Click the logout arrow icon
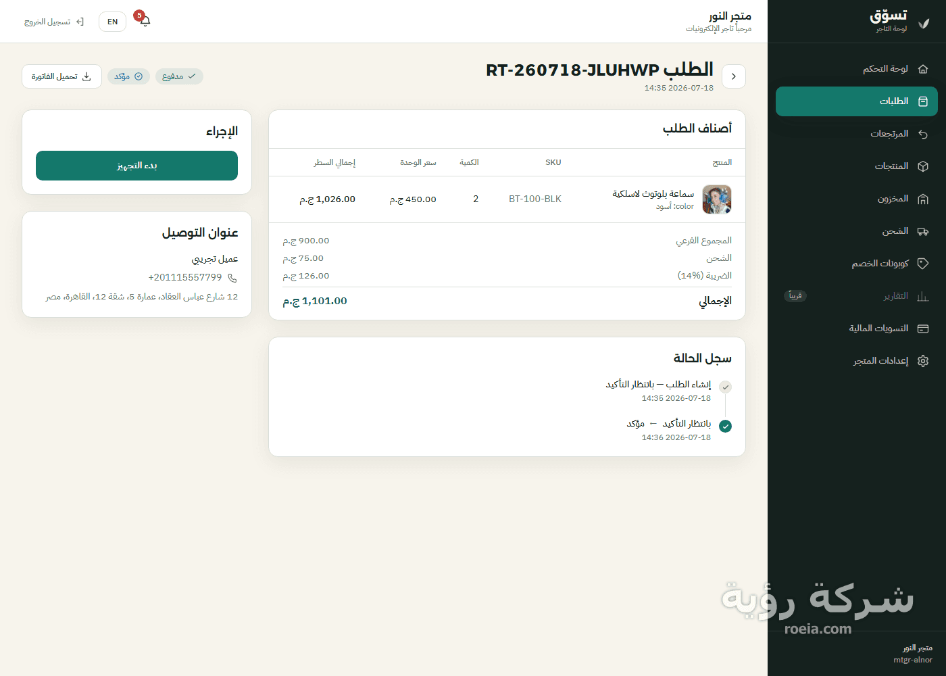Screen dimensions: 946x676 click(x=80, y=22)
